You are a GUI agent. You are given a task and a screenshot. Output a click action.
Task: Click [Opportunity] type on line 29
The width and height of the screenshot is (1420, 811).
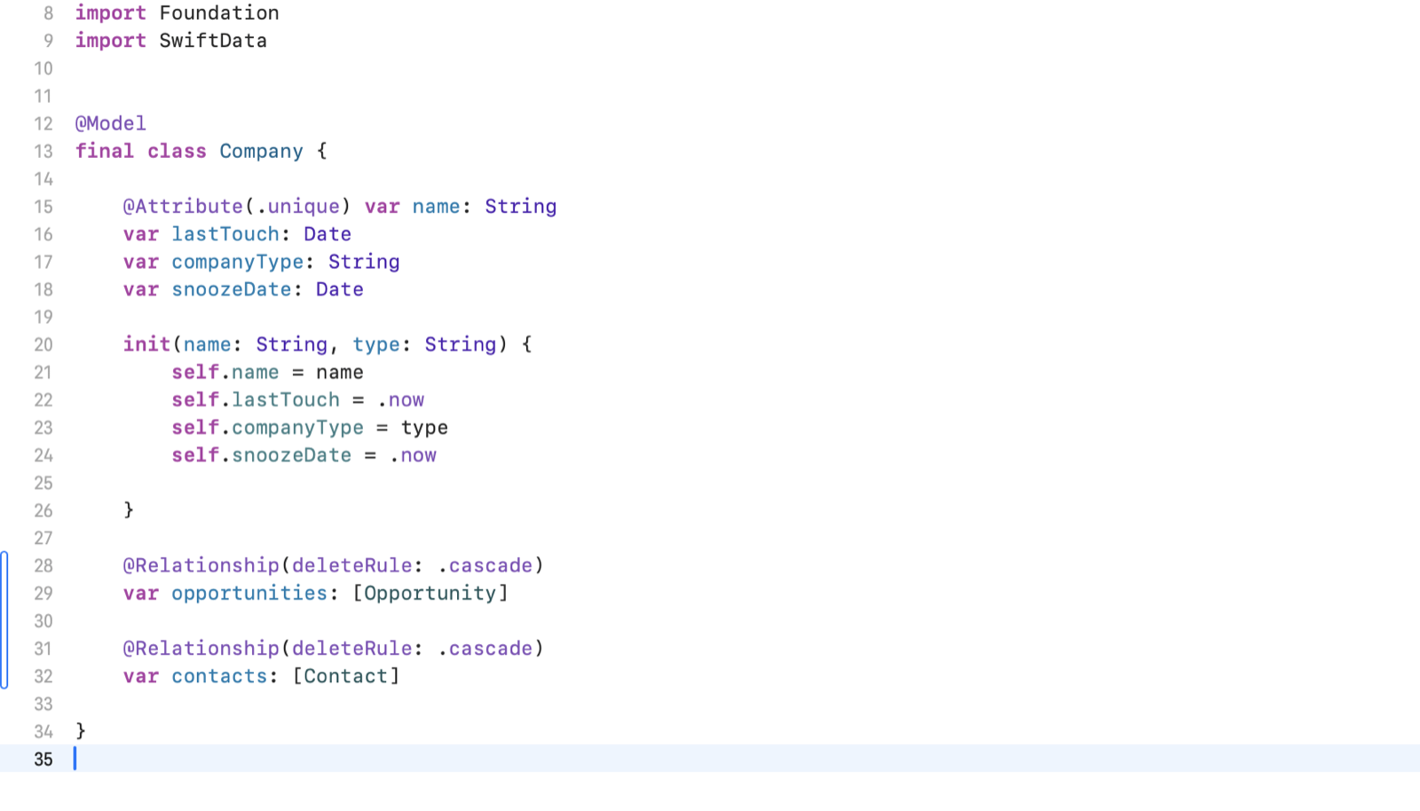pyautogui.click(x=430, y=594)
